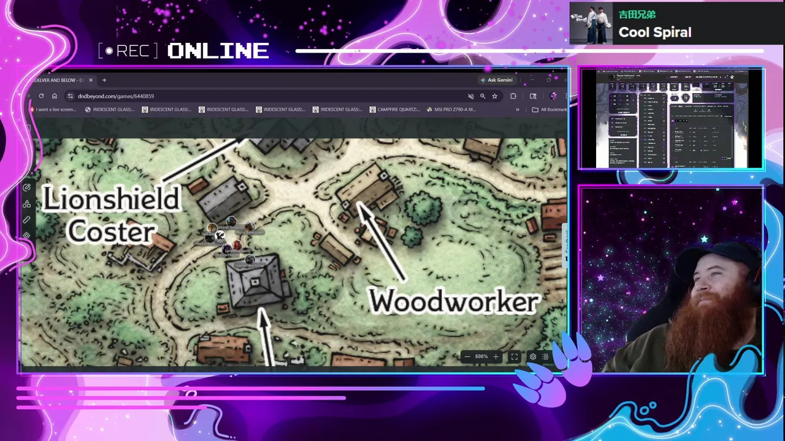Open a new browser tab
The width and height of the screenshot is (785, 441).
point(104,80)
